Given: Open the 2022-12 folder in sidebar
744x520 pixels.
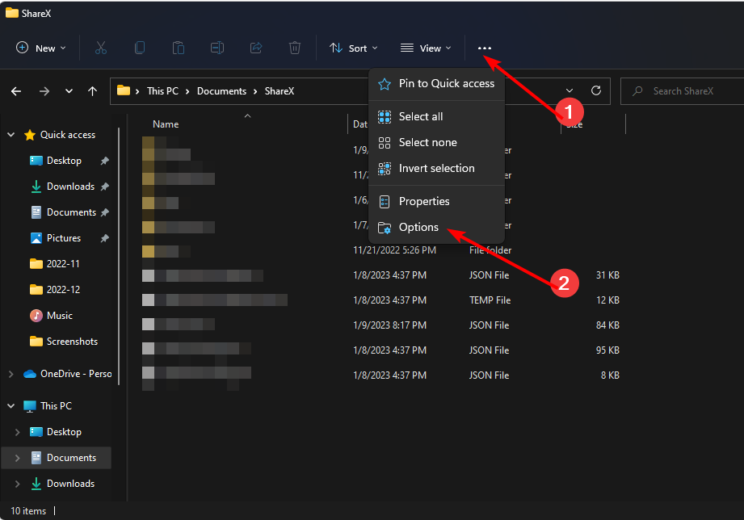Looking at the screenshot, I should click(63, 290).
